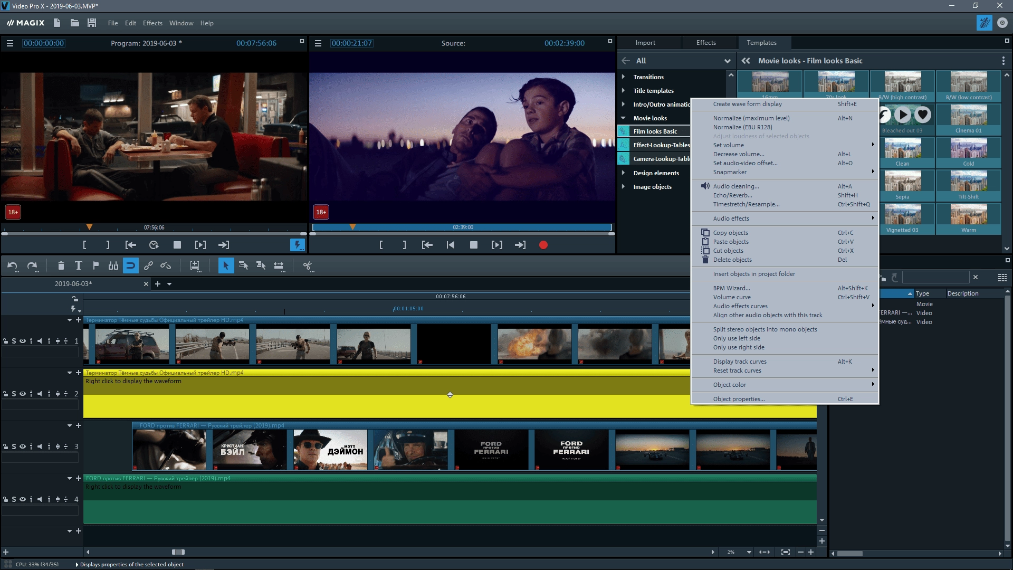Expand Design elements category
Viewport: 1013px width, 570px height.
point(624,173)
